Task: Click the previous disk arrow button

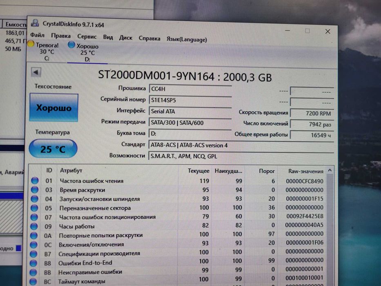Action: pyautogui.click(x=36, y=72)
